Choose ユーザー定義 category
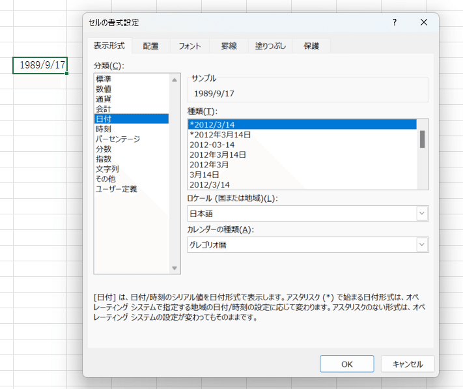This screenshot has height=389, width=463. click(x=132, y=189)
